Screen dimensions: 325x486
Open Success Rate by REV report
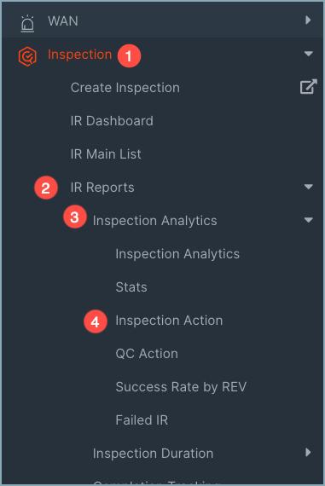point(181,387)
